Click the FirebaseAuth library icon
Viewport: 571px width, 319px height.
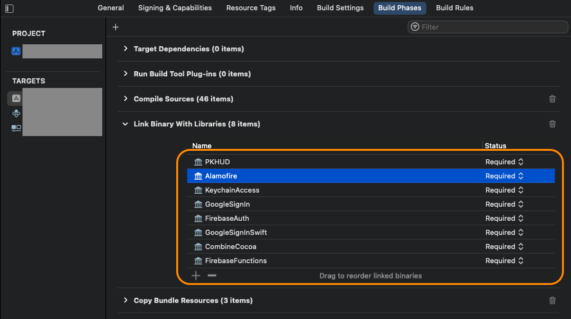[x=198, y=219]
